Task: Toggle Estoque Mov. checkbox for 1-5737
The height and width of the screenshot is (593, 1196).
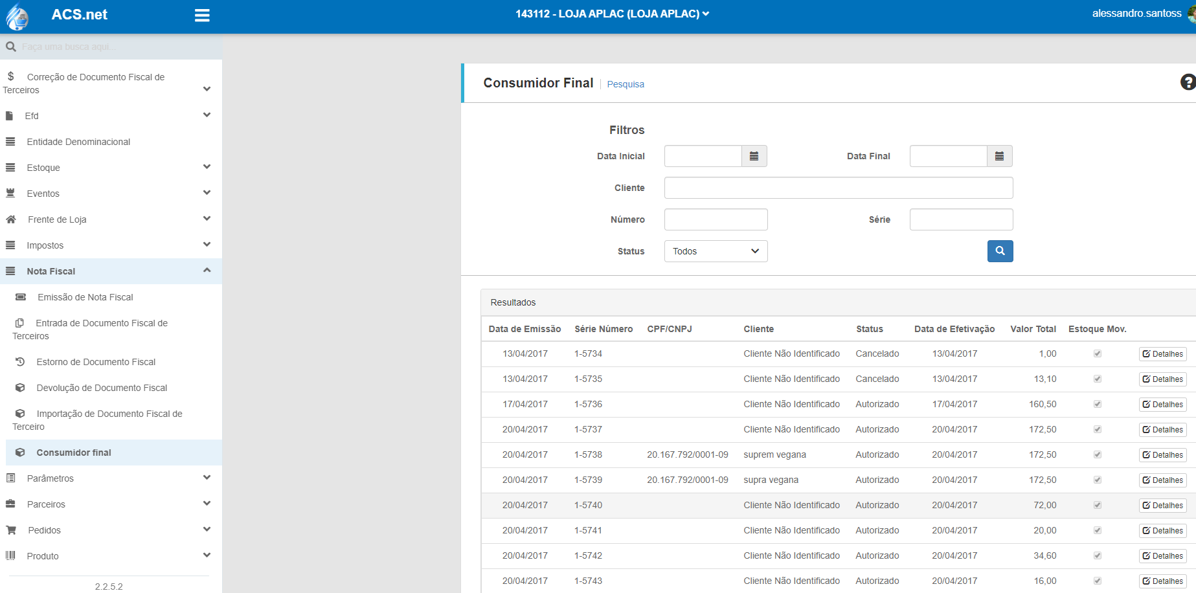Action: 1098,429
